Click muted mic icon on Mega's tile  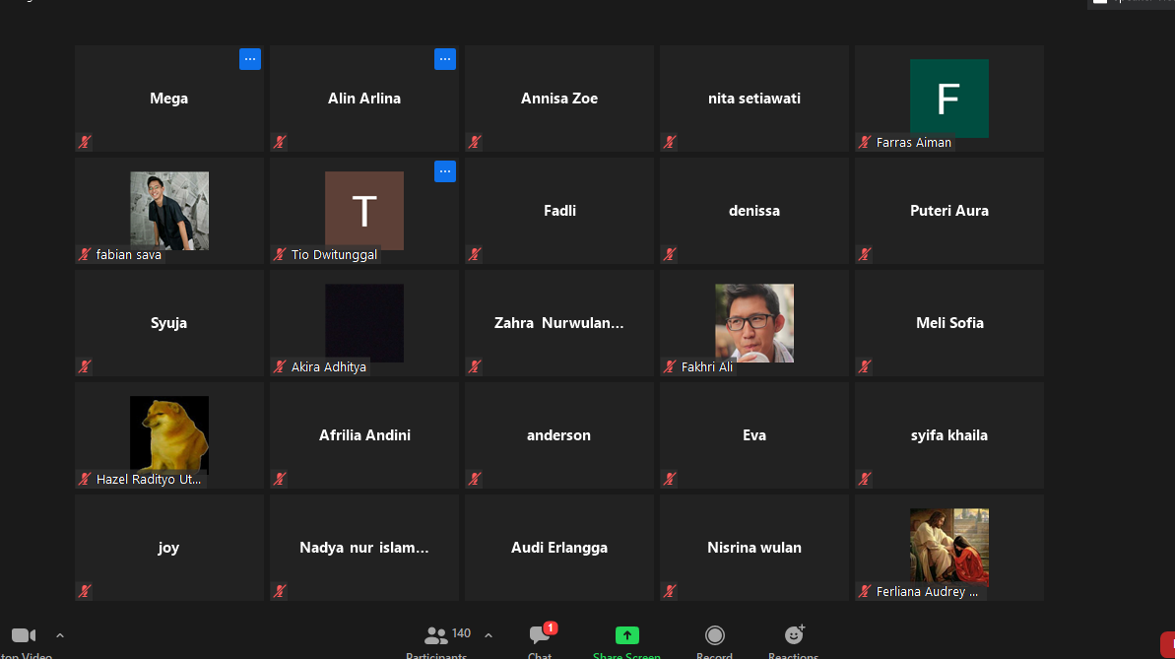point(85,142)
